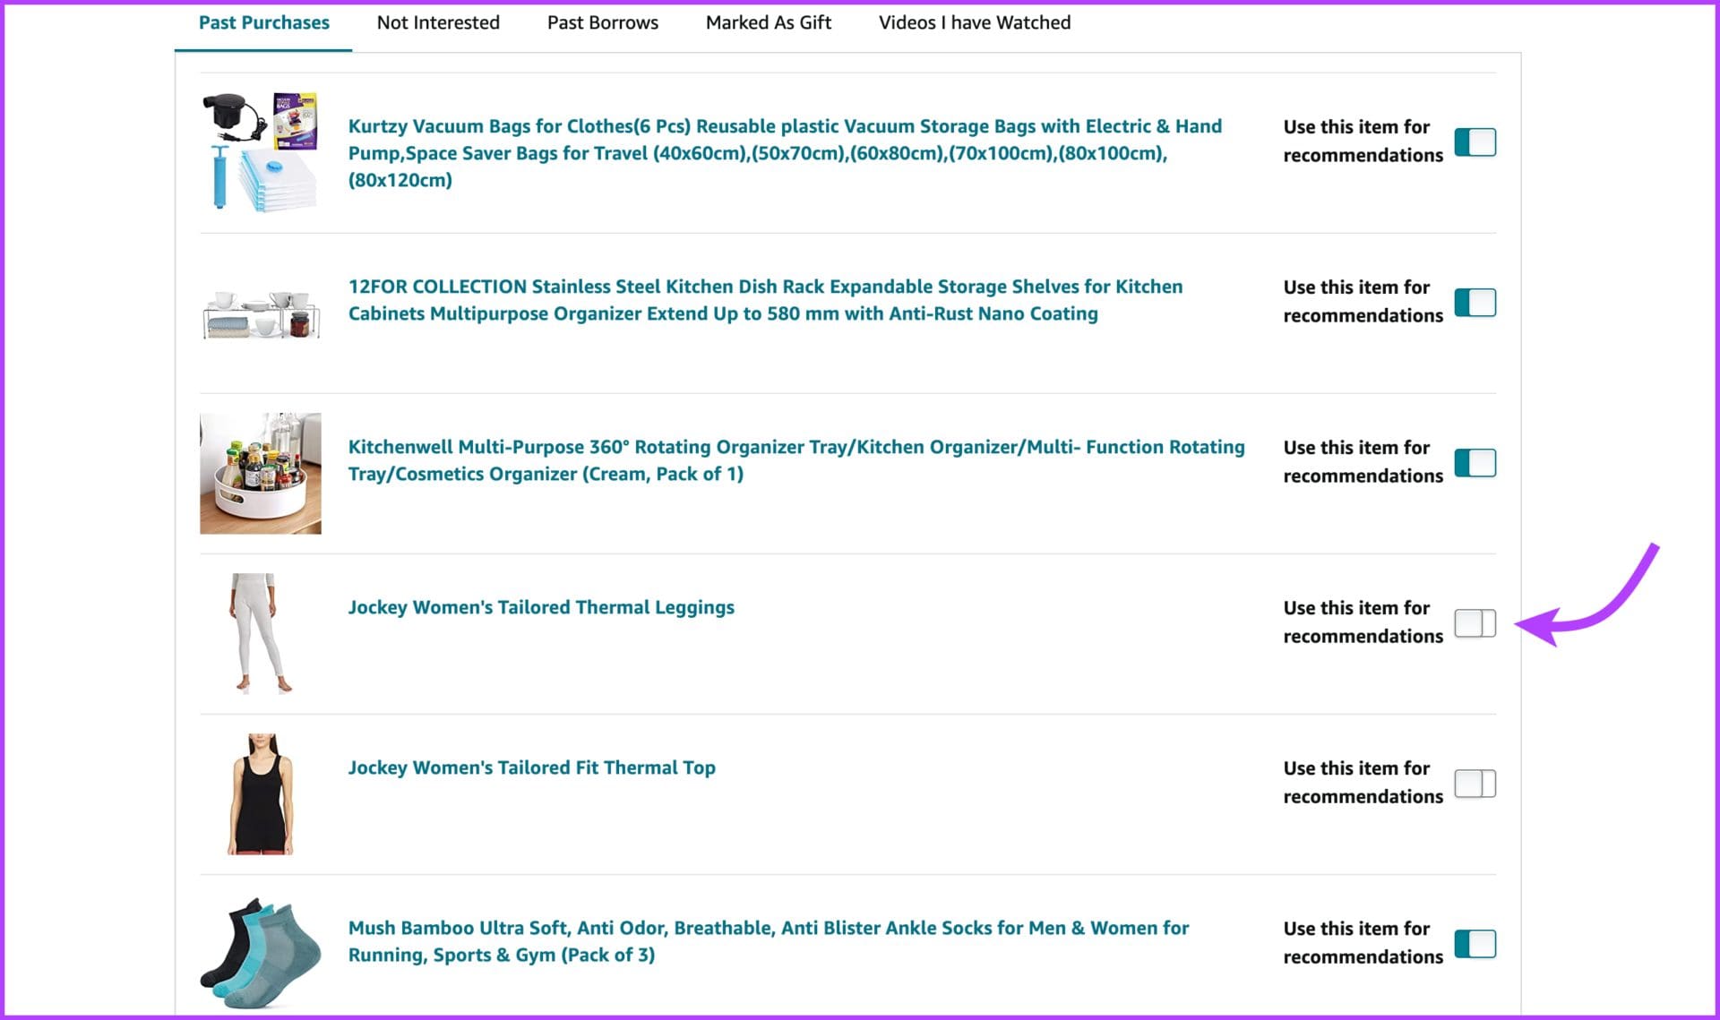This screenshot has width=1720, height=1020.
Task: Toggle recommendations for 12FOR COLLECTION Dish Rack
Action: pyautogui.click(x=1475, y=302)
